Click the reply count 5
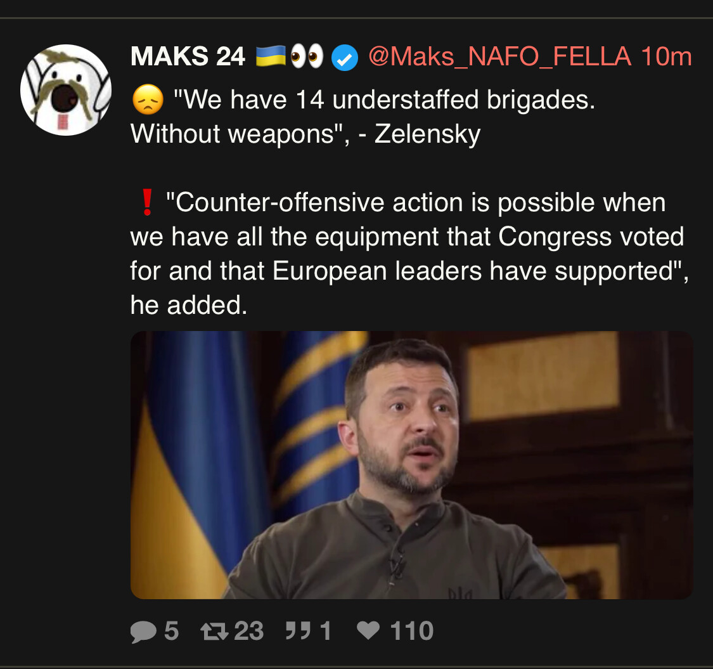Viewport: 713px width, 669px height. pos(171,631)
